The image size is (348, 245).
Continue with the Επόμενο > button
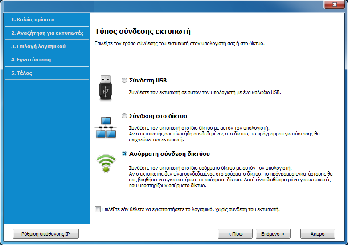(x=273, y=234)
